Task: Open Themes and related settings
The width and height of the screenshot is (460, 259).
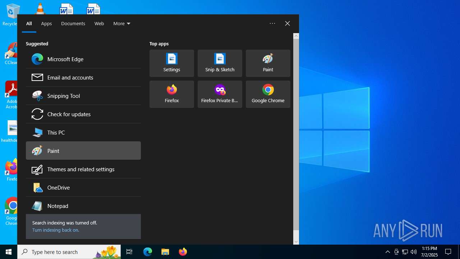Action: 83,169
